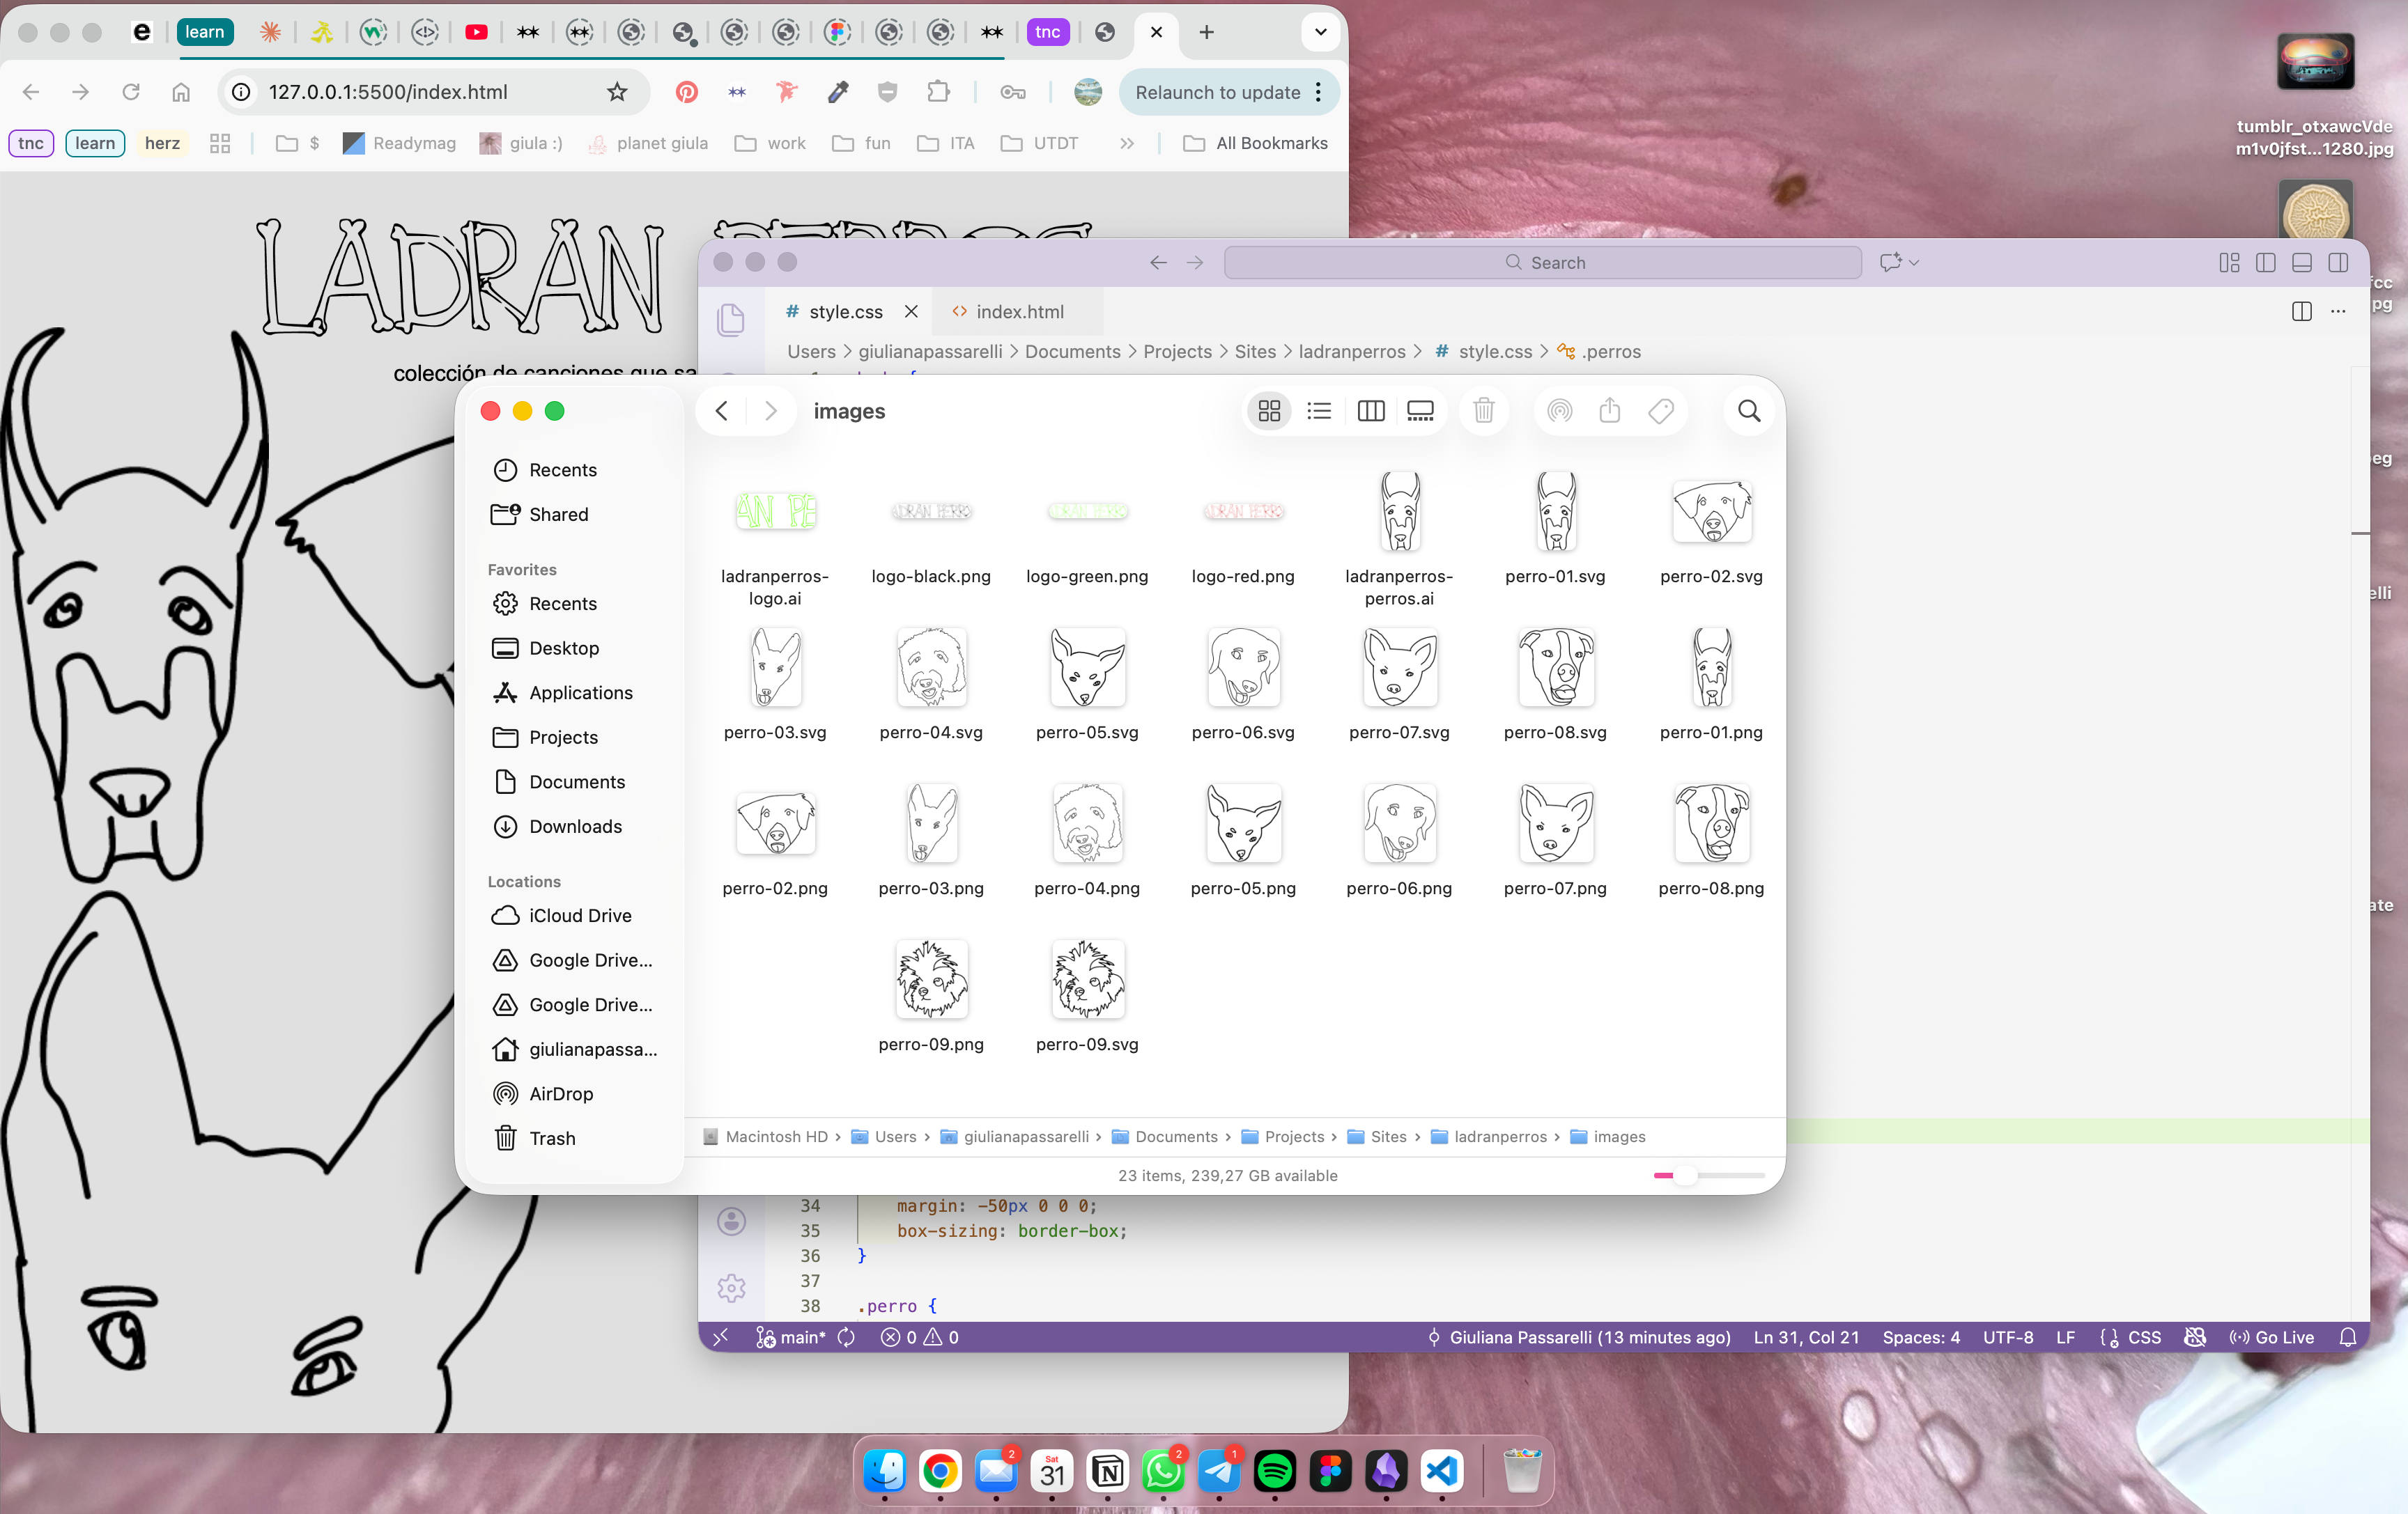Open VS Code Explorer files icon

tap(731, 321)
